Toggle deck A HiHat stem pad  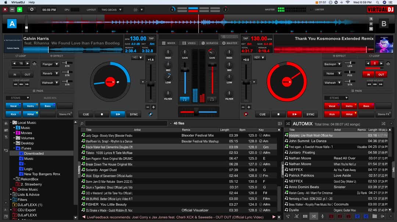(x=31, y=114)
